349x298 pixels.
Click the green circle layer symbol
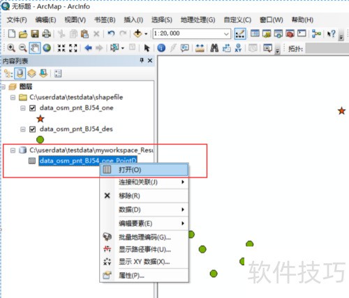pos(40,139)
